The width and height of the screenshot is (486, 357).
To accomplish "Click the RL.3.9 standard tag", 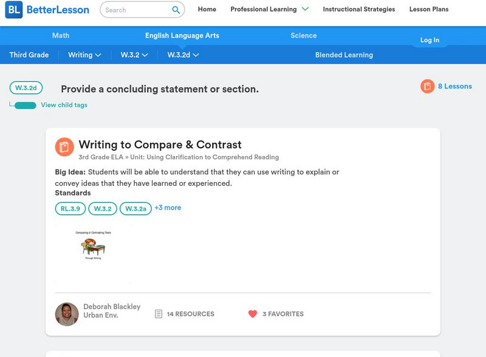I will pos(69,208).
